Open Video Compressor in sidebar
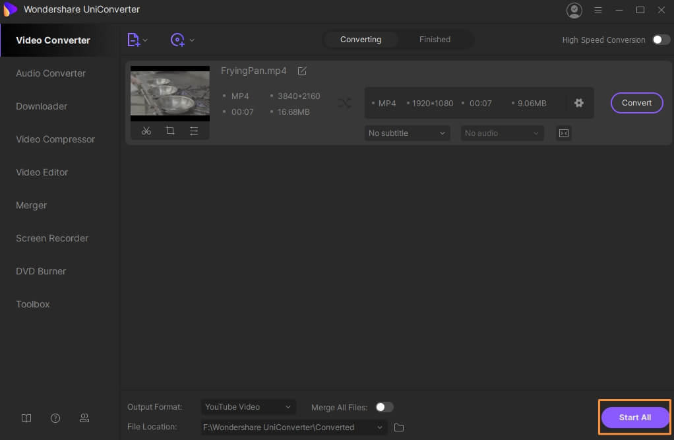This screenshot has height=440, width=674. tap(55, 139)
